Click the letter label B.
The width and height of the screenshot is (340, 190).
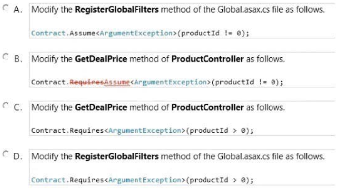18,59
